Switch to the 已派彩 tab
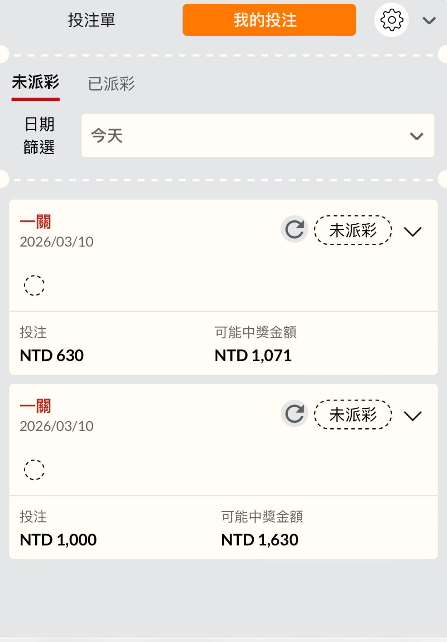This screenshot has width=447, height=642. [x=111, y=84]
